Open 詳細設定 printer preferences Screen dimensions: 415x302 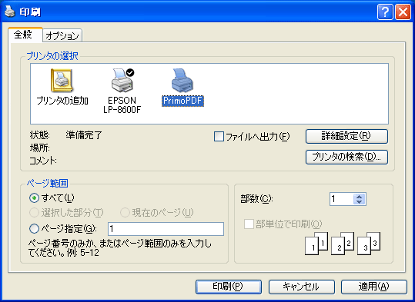point(346,136)
